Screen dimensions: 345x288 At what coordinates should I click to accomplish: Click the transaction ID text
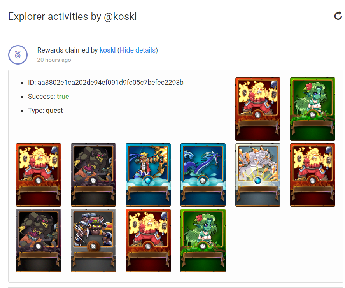[x=106, y=83]
